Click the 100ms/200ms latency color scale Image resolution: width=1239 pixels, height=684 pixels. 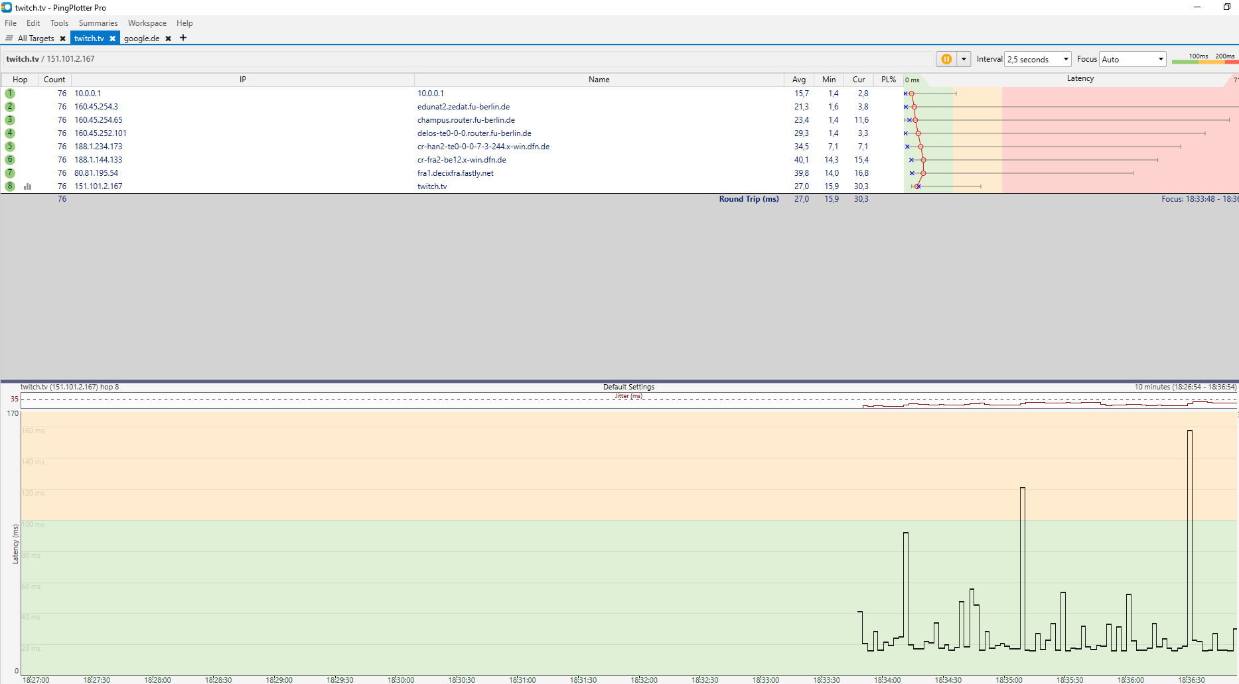pyautogui.click(x=1204, y=58)
